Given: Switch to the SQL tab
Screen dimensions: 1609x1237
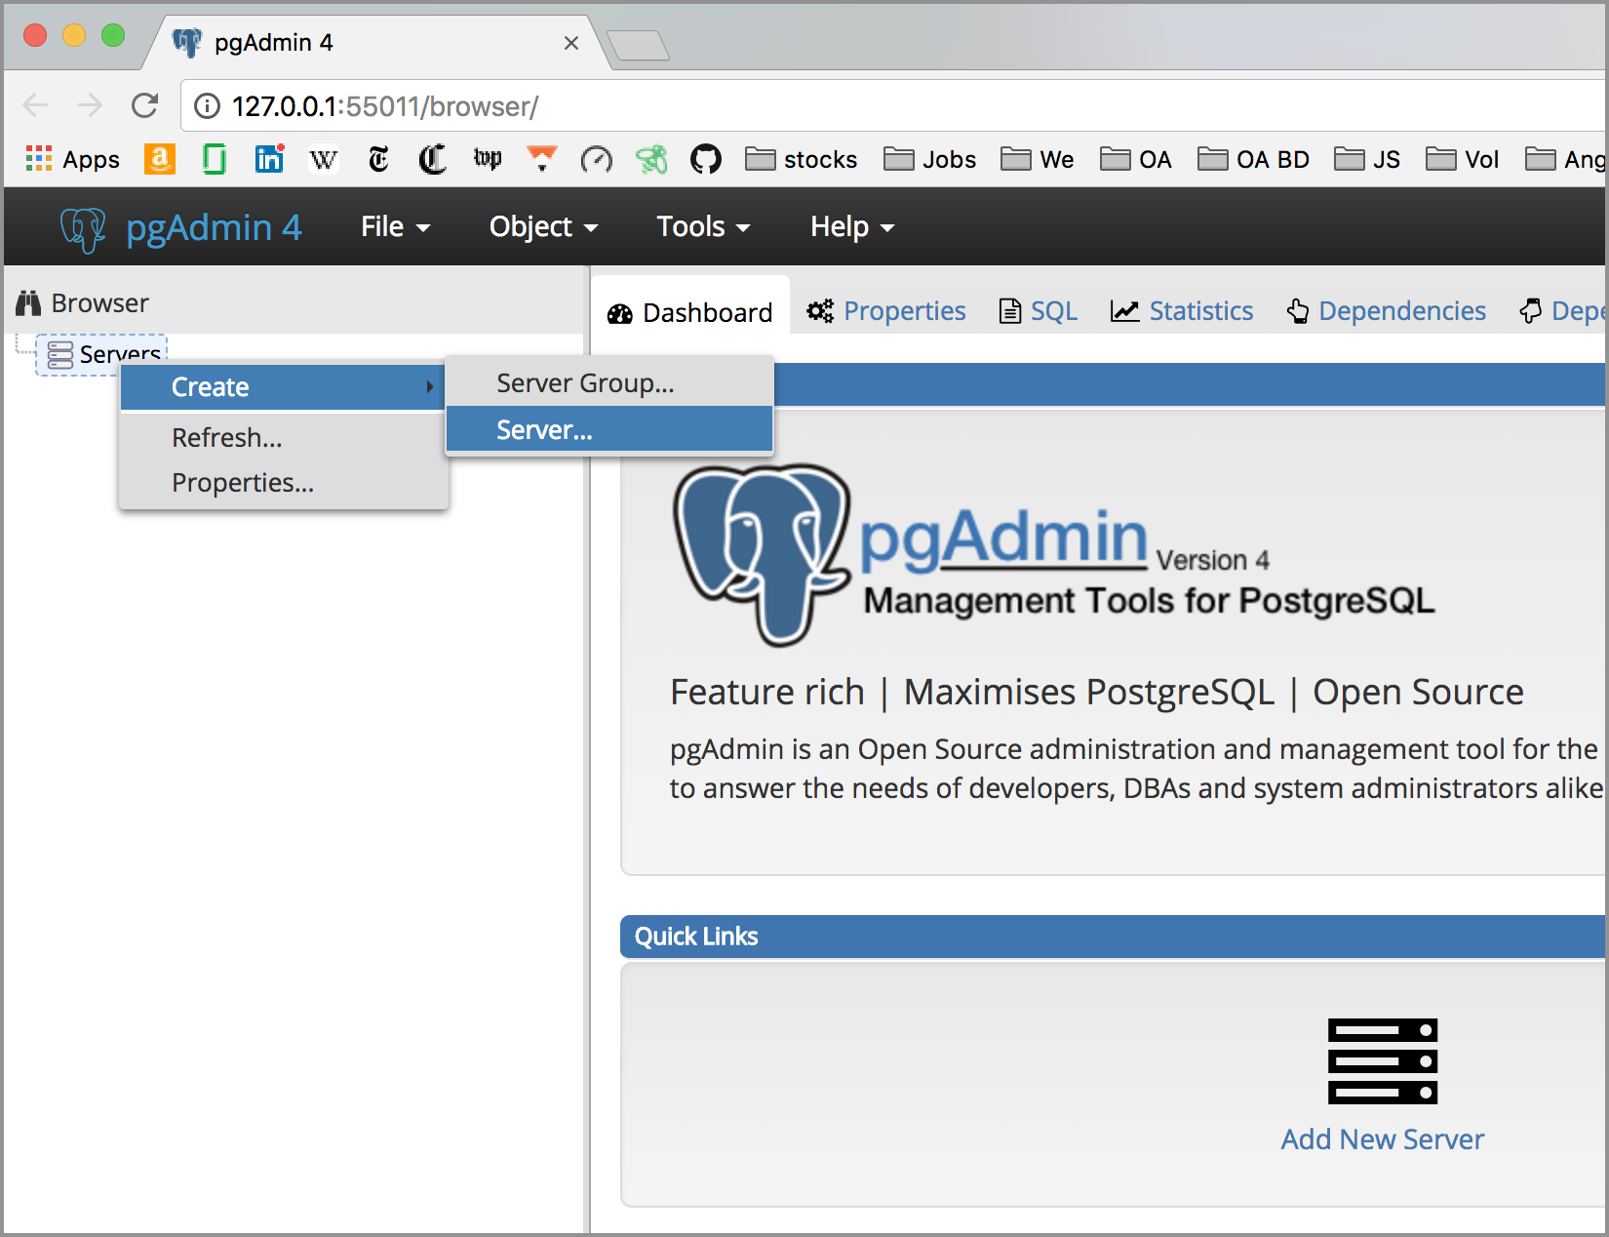Looking at the screenshot, I should tap(1039, 311).
